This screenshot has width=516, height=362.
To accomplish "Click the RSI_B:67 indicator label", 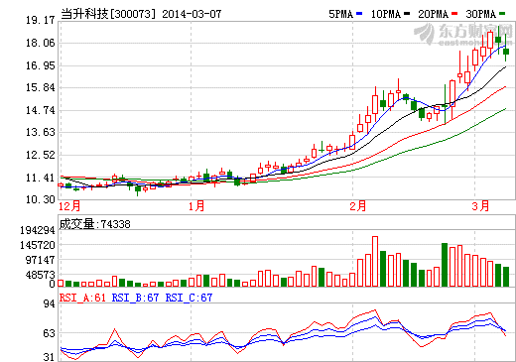I will click(135, 298).
